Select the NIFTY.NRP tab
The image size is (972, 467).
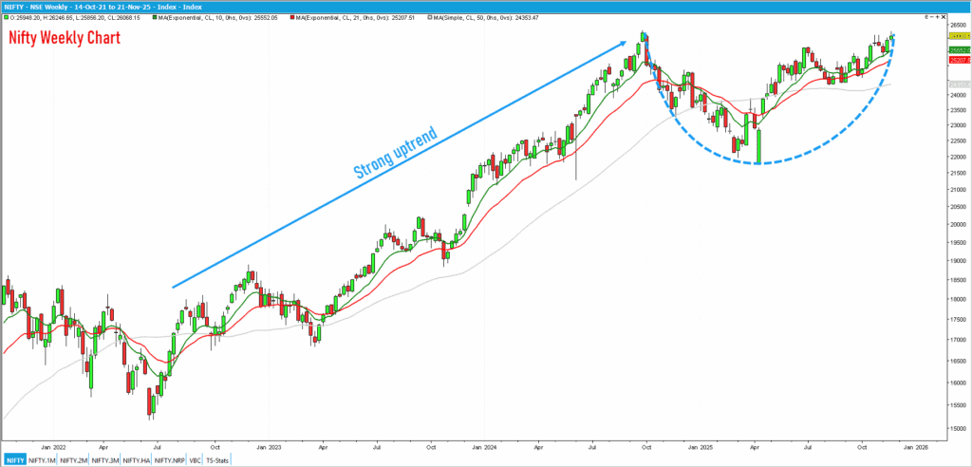pos(168,459)
